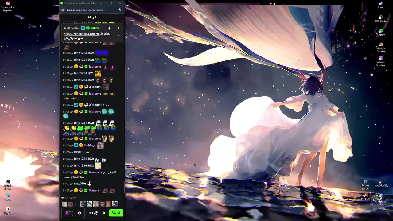Screen dimensions: 393x221
Task: Click the green send chat button
Action: coord(116,213)
